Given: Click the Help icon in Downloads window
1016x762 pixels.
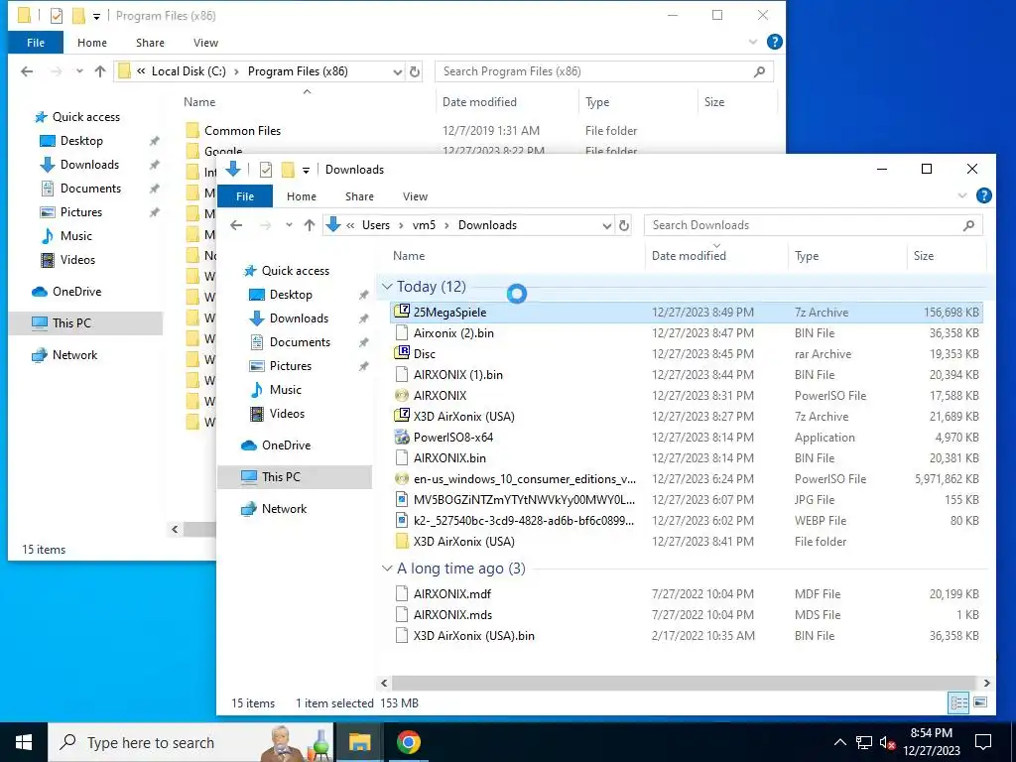Looking at the screenshot, I should pyautogui.click(x=983, y=195).
